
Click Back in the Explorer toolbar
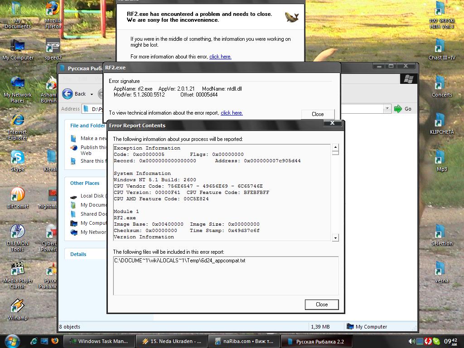pyautogui.click(x=74, y=94)
